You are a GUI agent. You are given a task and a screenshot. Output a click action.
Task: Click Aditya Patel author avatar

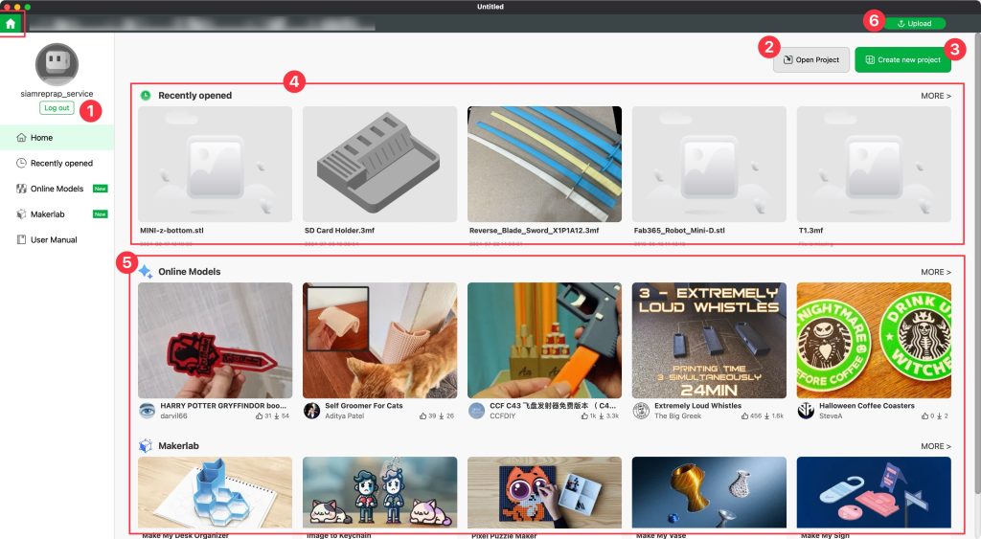311,411
